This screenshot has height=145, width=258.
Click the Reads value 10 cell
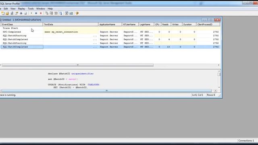(166, 47)
